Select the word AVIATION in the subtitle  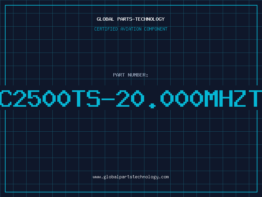131,29
